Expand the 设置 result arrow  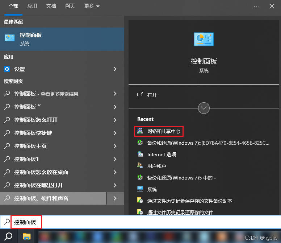[x=115, y=69]
